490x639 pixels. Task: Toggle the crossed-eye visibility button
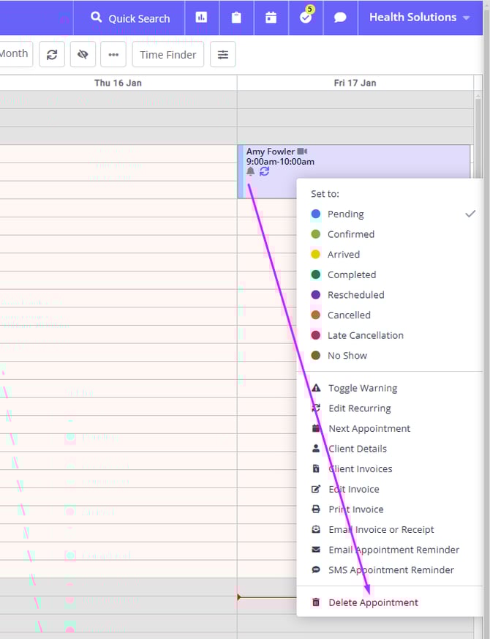coord(83,54)
